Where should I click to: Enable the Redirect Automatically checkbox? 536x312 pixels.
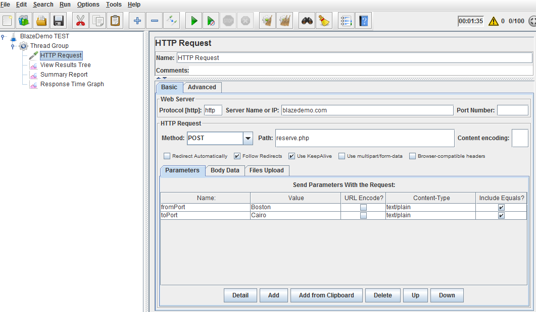[x=167, y=156]
